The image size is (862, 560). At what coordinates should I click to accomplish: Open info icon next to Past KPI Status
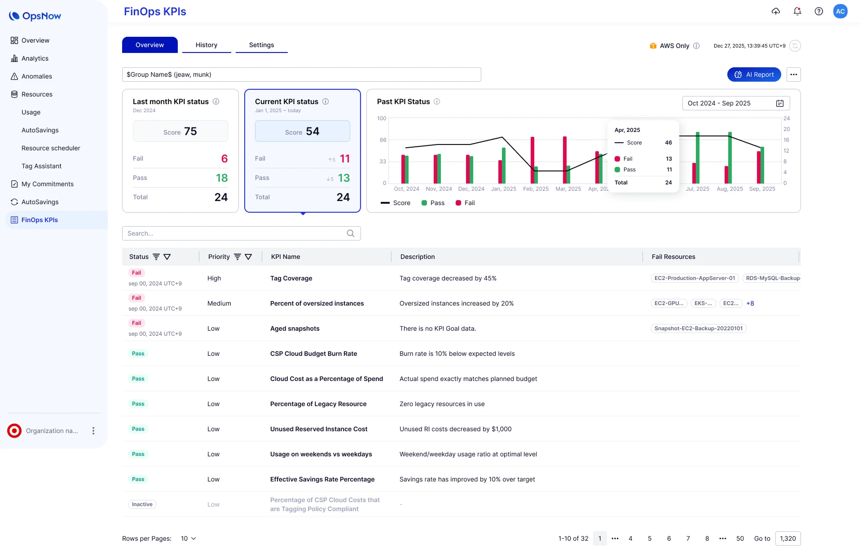(437, 102)
